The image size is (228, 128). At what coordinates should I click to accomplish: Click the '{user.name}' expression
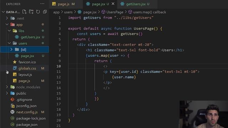pyautogui.click(x=124, y=77)
